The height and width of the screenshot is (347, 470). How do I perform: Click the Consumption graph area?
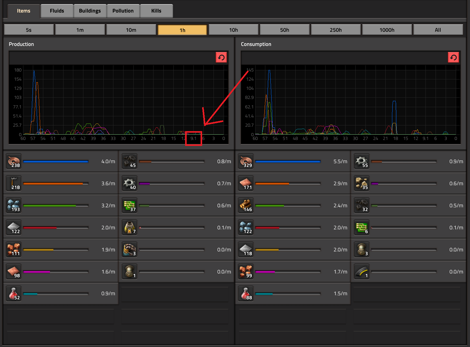pos(351,104)
